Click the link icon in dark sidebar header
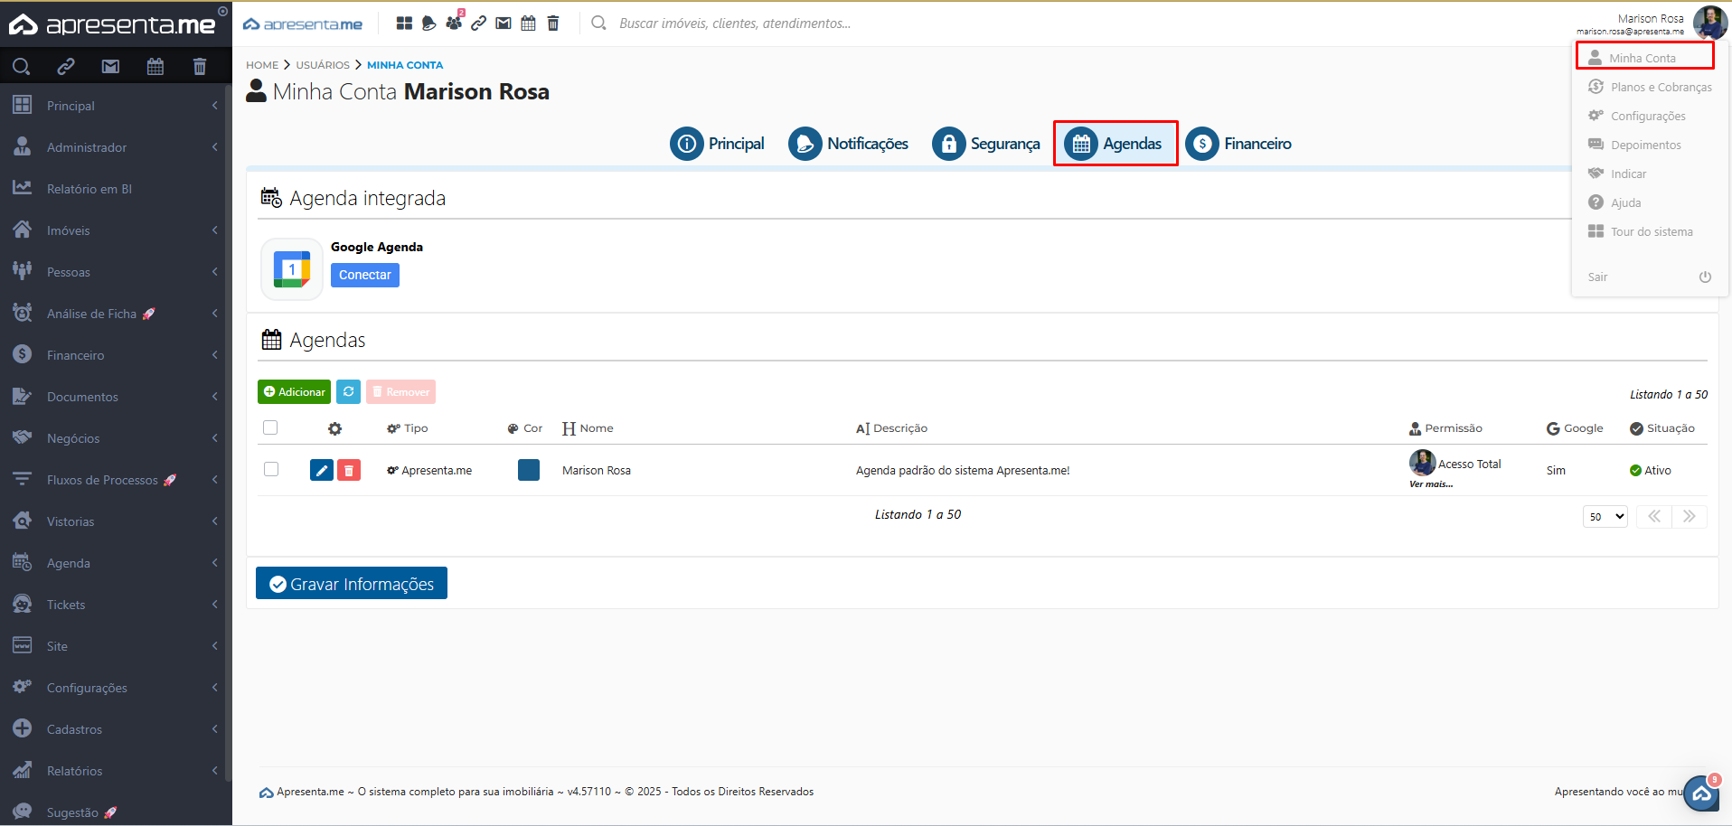The width and height of the screenshot is (1732, 826). tap(66, 66)
